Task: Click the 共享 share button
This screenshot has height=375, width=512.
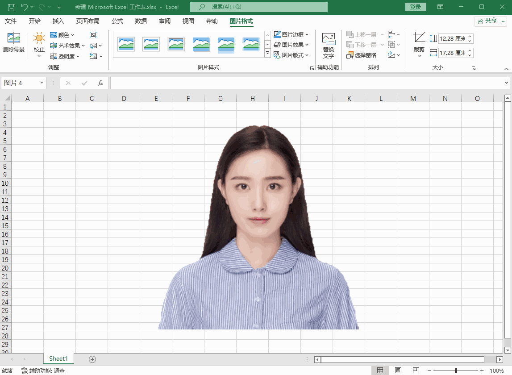Action: (491, 21)
